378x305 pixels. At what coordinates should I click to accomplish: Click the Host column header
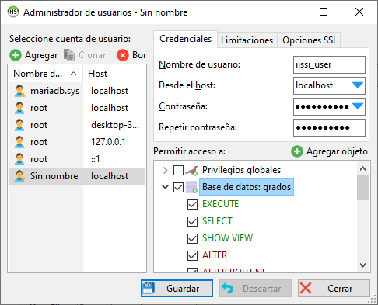pyautogui.click(x=114, y=74)
